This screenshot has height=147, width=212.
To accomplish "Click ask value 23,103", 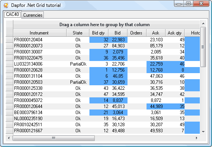I will click(156, 40).
